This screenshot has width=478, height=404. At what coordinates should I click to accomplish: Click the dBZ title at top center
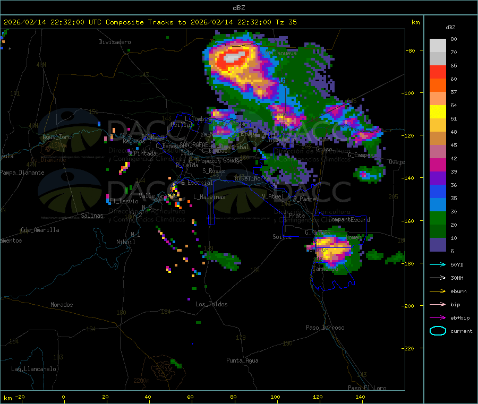pos(238,7)
